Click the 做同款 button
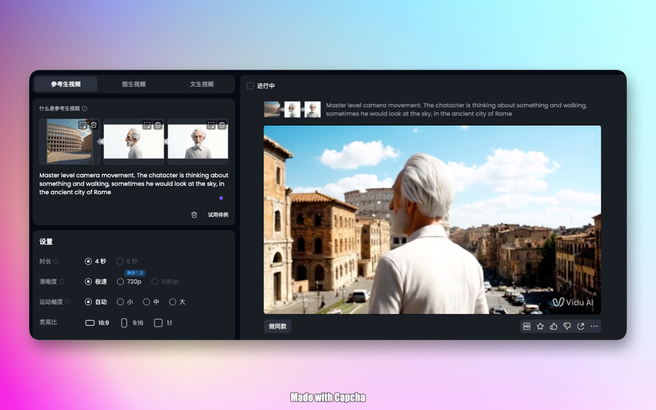Viewport: 656px width, 410px height. [277, 326]
